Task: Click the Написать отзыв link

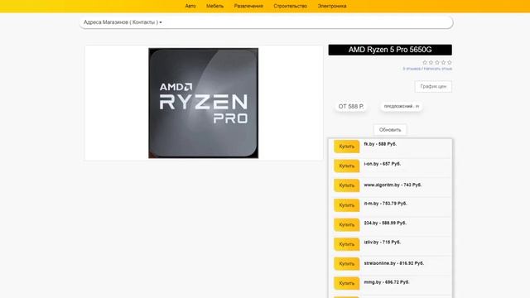Action: (x=438, y=69)
